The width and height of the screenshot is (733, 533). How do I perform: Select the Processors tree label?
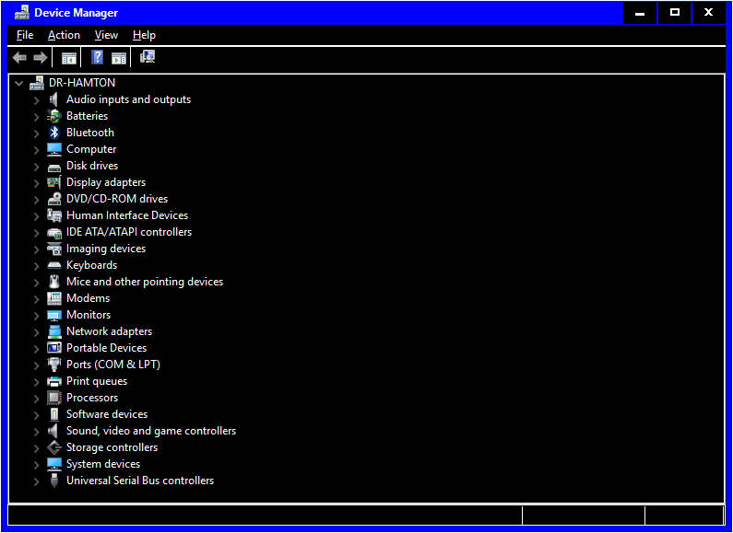click(x=92, y=398)
